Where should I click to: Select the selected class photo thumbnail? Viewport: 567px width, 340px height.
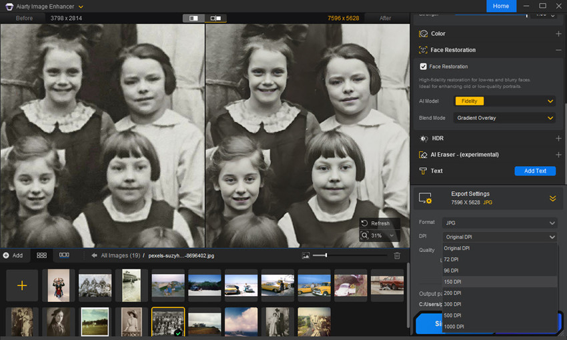pos(168,322)
